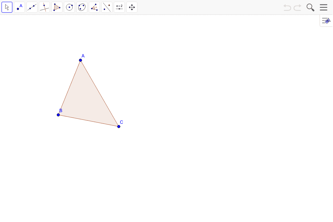Select the Polygon tool

point(57,7)
